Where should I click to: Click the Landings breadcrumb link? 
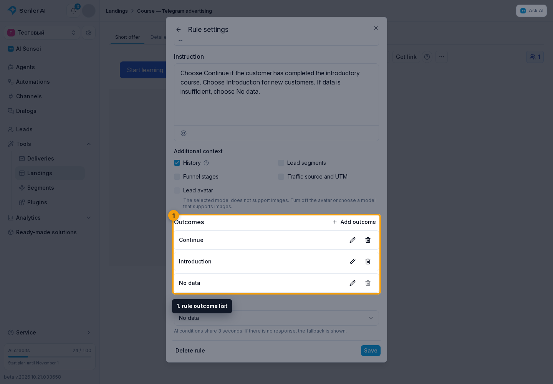coord(117,11)
